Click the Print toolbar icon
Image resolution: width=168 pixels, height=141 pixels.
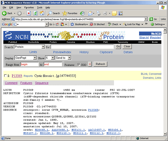click(98, 13)
